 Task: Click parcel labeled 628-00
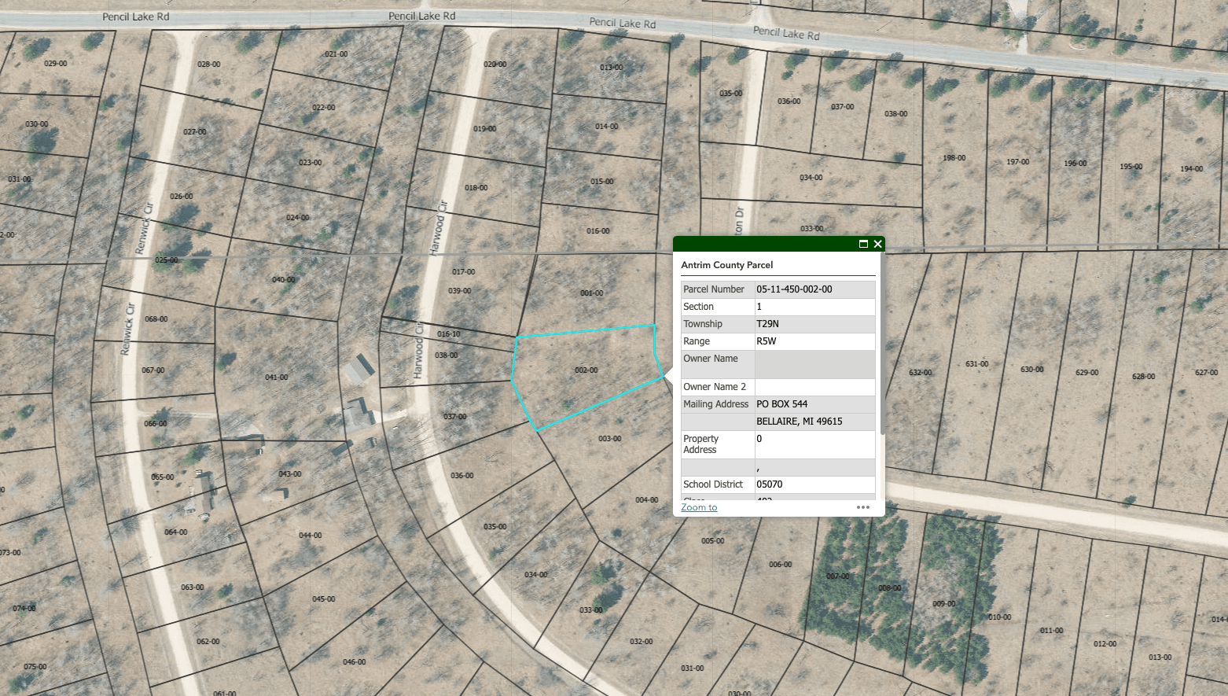1143,377
